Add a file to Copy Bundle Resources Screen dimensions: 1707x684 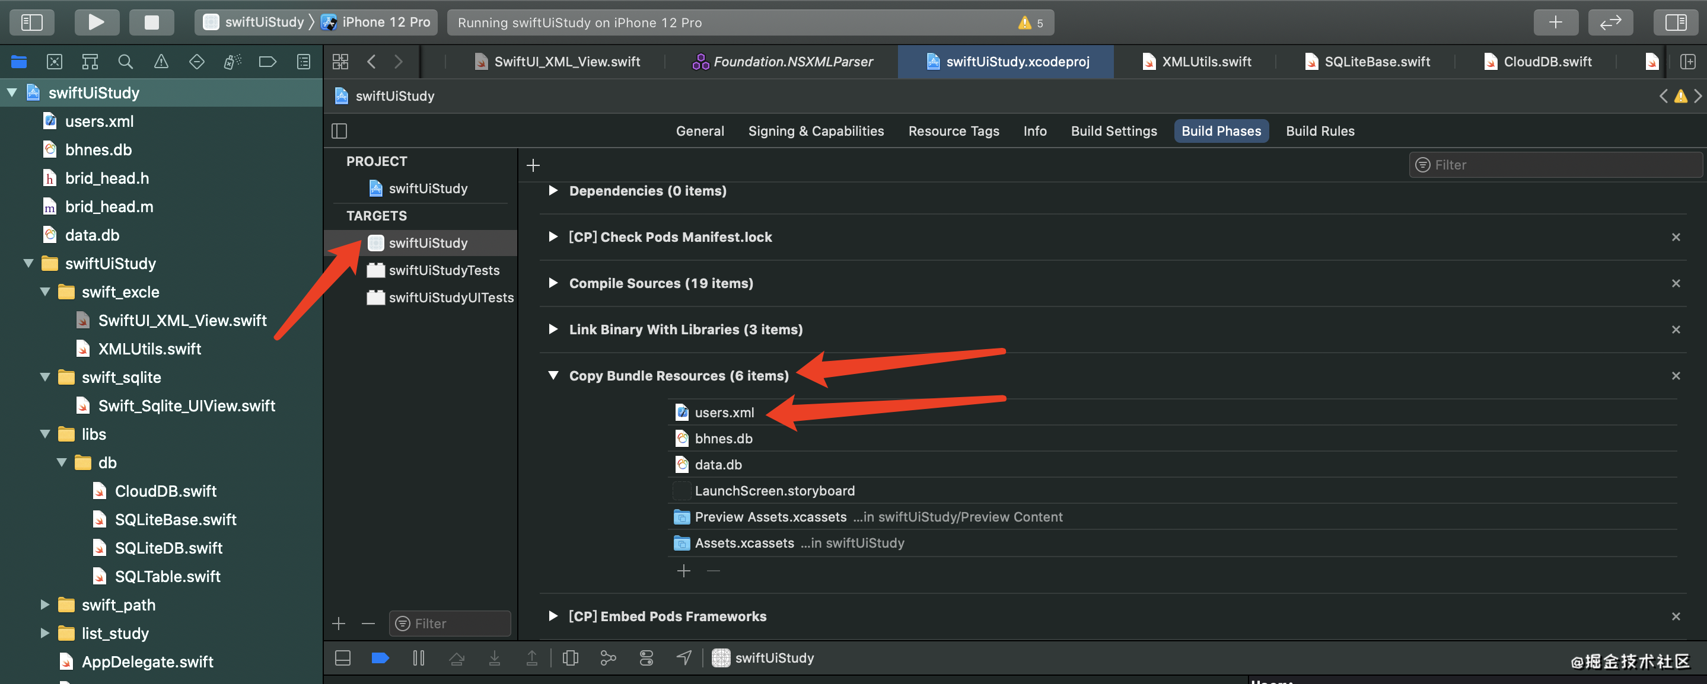pos(684,571)
